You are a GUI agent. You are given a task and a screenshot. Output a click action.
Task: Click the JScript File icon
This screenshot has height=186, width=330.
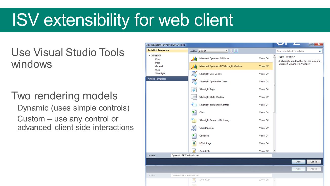(194, 151)
